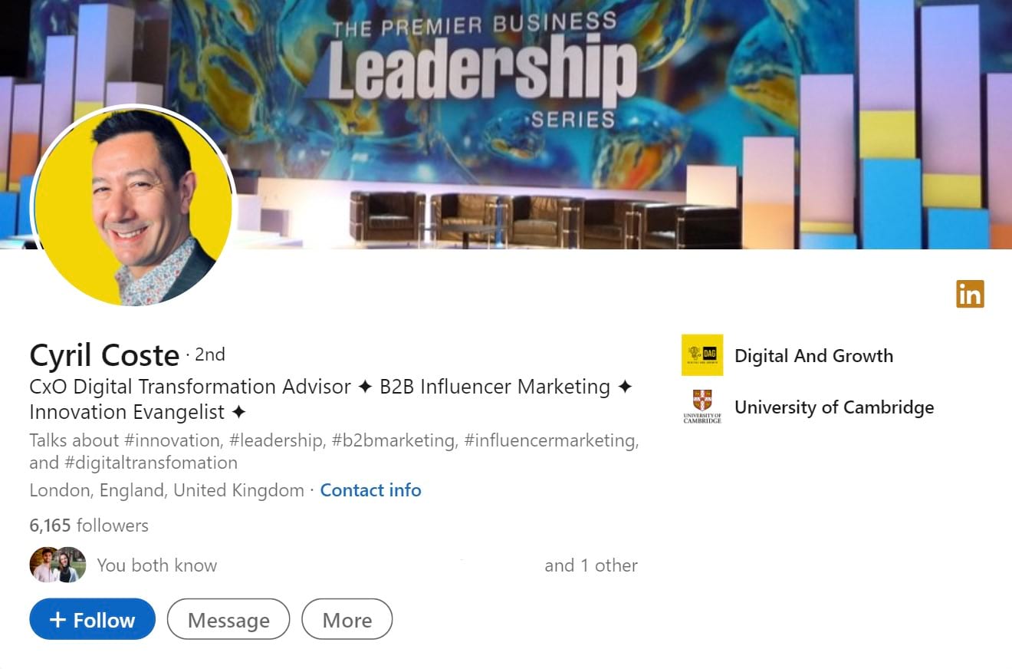The width and height of the screenshot is (1012, 669).
Task: Click 'and 1 other' mutual connection link
Action: click(591, 565)
